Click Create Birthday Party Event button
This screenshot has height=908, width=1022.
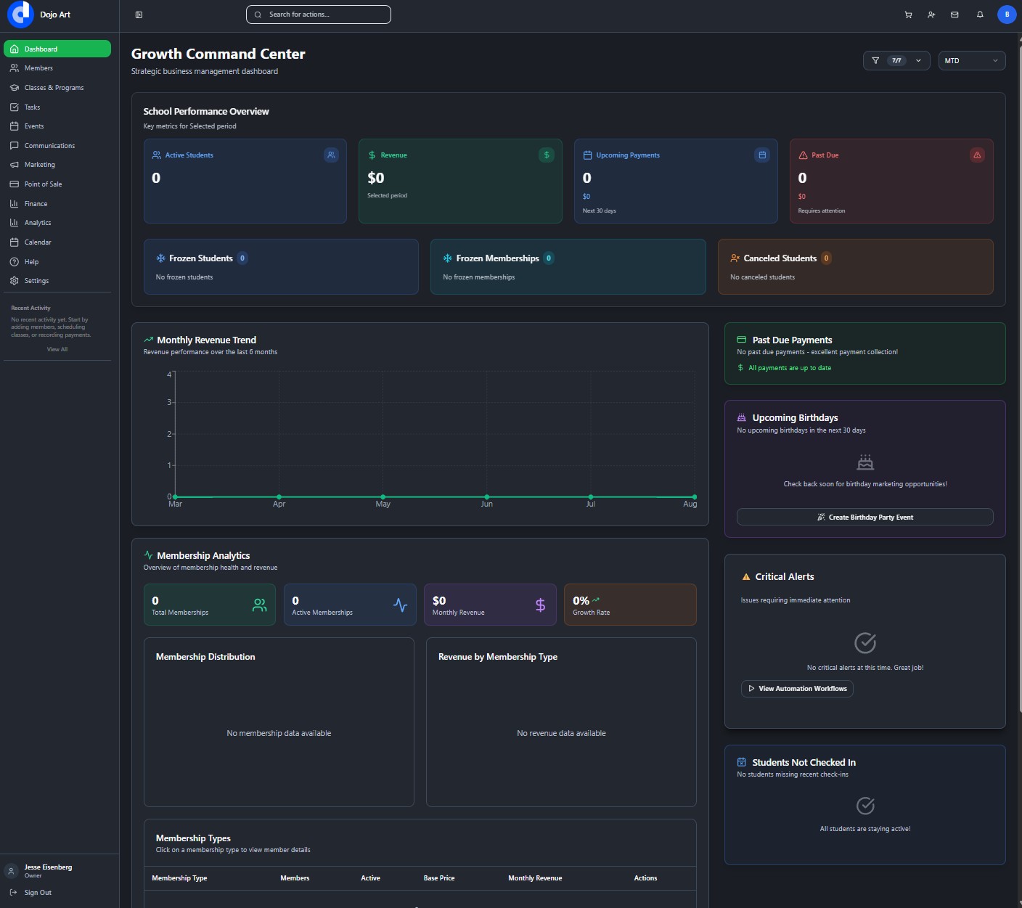[x=864, y=517]
